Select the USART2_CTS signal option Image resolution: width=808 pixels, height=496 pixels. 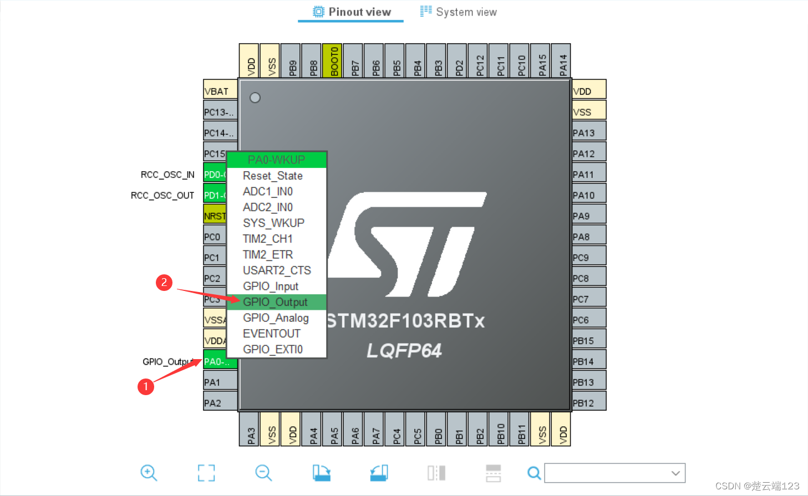(277, 270)
